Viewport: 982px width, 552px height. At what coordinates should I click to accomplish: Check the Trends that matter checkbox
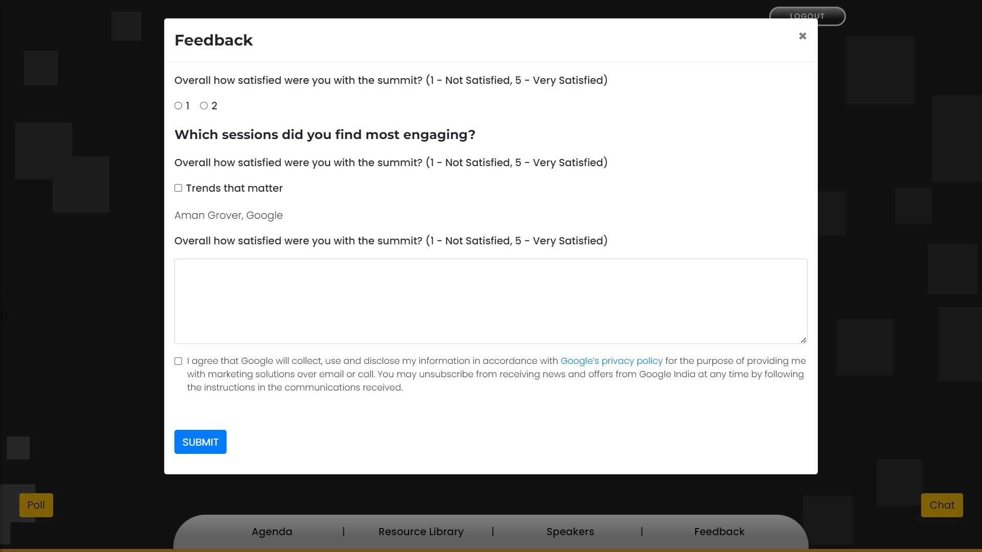(x=178, y=188)
